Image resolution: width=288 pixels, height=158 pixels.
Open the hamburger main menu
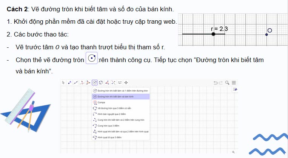234,82
